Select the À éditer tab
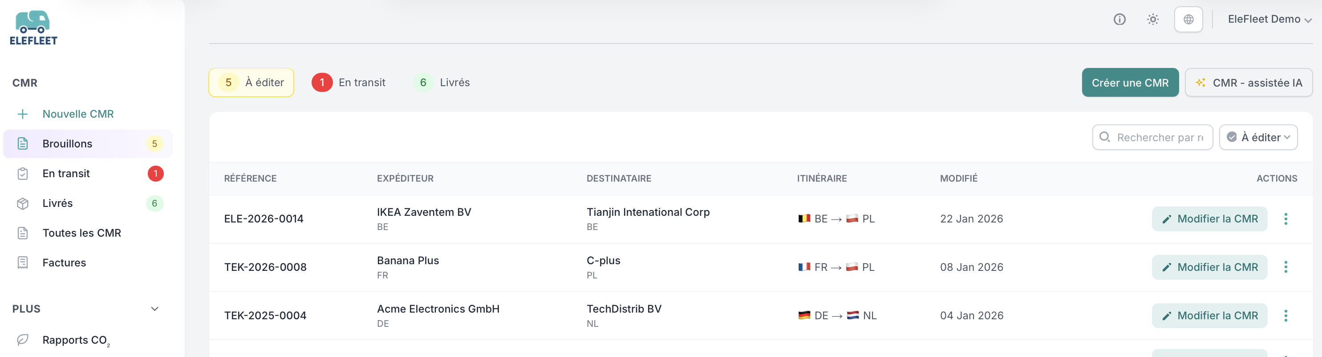This screenshot has width=1322, height=357. [x=251, y=83]
